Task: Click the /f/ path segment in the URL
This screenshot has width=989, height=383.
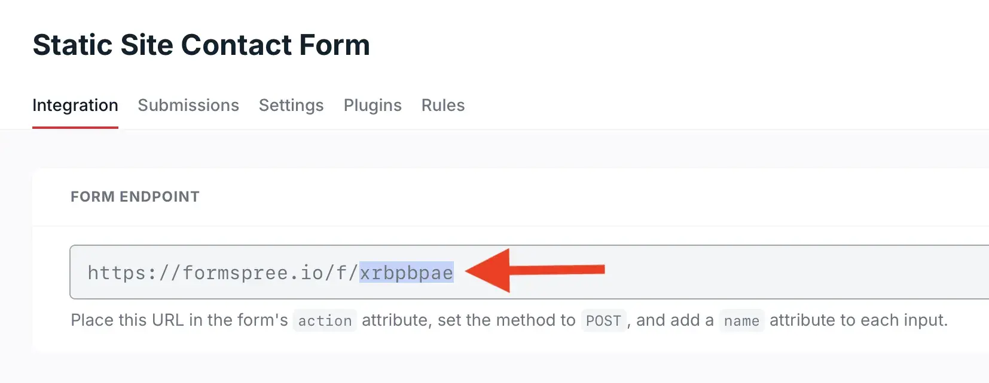Action: (344, 273)
